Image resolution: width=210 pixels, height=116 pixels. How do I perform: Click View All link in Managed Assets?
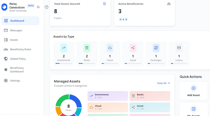click(163, 83)
